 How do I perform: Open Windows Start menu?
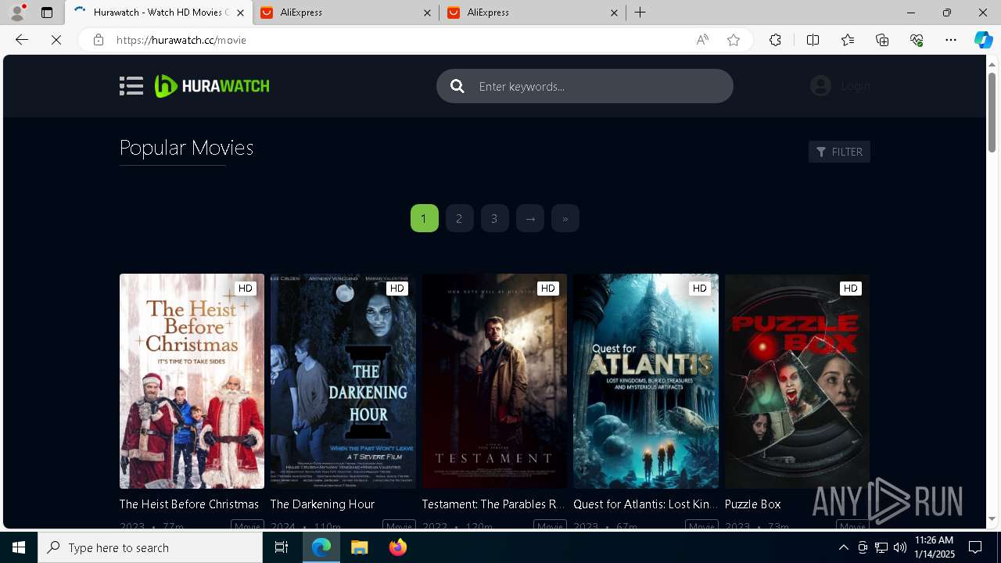[x=19, y=547]
